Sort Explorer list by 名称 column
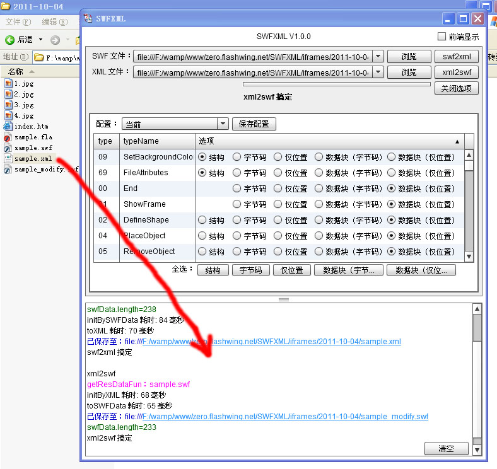Image resolution: width=497 pixels, height=469 pixels. [x=15, y=72]
